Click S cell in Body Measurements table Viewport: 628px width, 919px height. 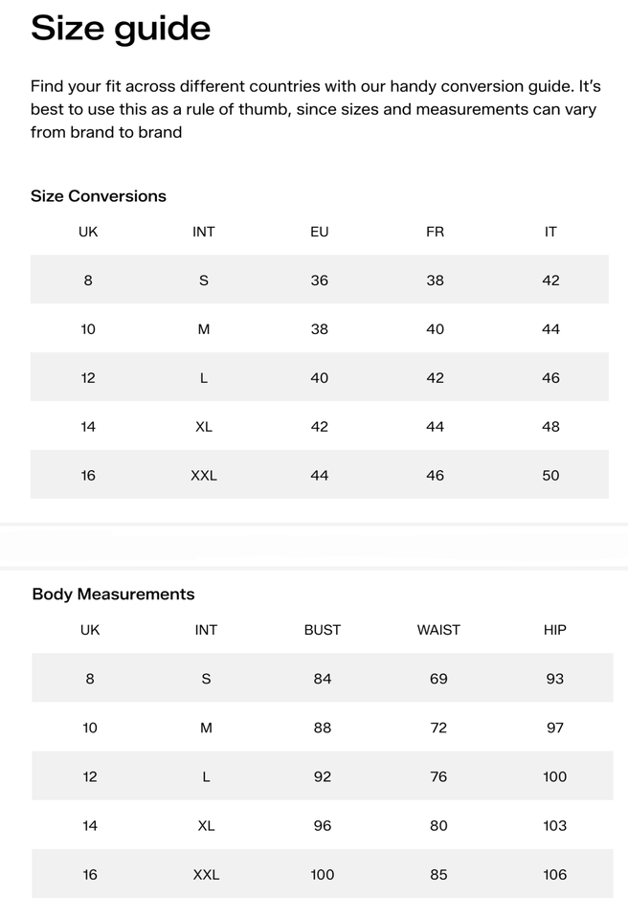click(x=206, y=679)
